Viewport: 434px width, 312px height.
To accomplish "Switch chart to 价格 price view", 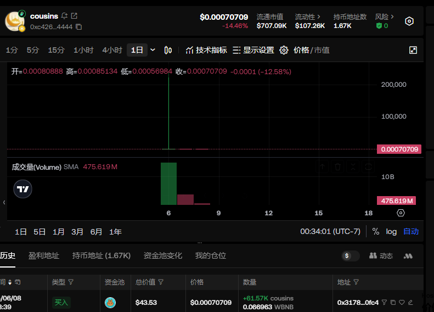I will [x=301, y=50].
